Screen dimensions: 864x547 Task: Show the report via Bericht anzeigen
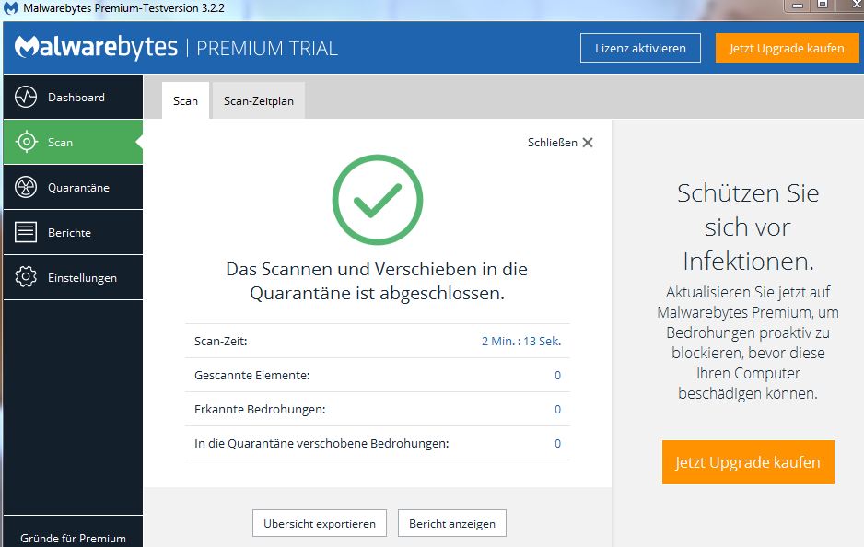(x=451, y=524)
